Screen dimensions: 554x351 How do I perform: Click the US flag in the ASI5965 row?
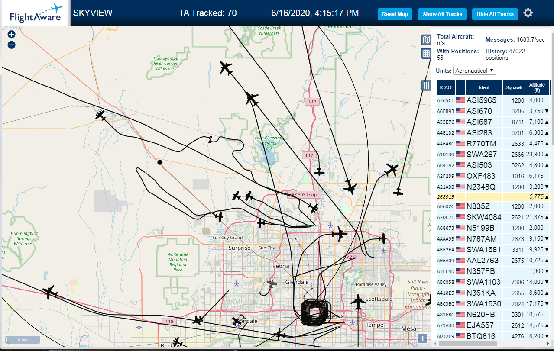460,100
